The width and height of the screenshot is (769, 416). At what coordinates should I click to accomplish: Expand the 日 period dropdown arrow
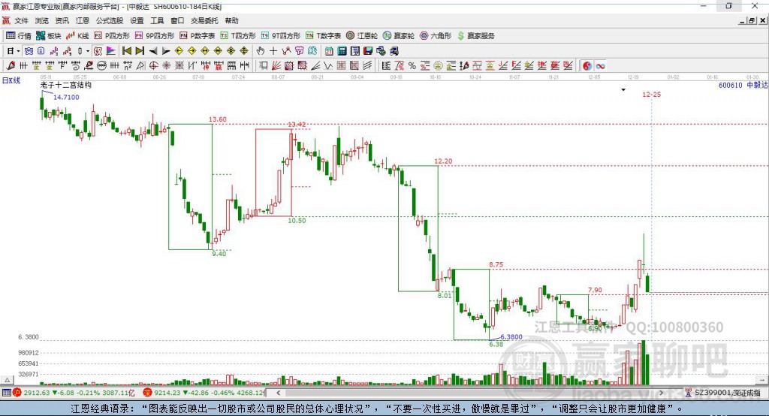click(x=18, y=51)
